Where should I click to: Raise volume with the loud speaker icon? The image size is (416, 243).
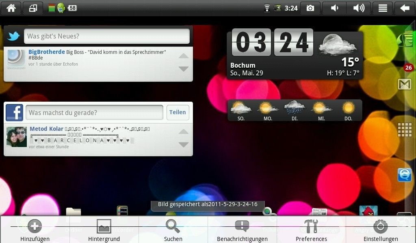pos(359,8)
